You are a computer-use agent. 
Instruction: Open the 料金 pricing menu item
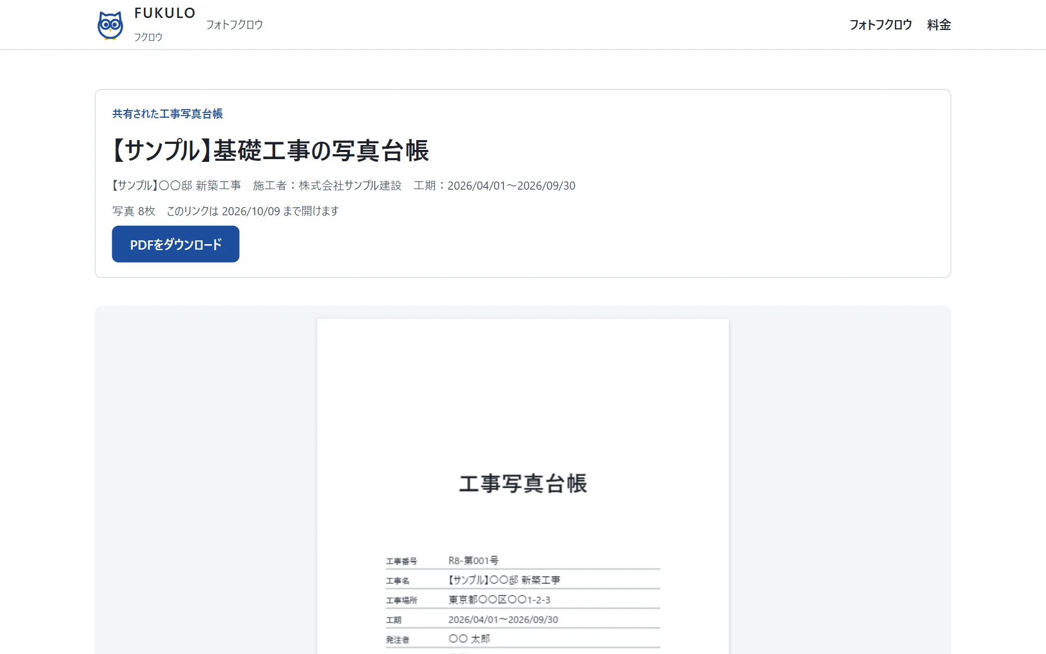click(x=939, y=25)
